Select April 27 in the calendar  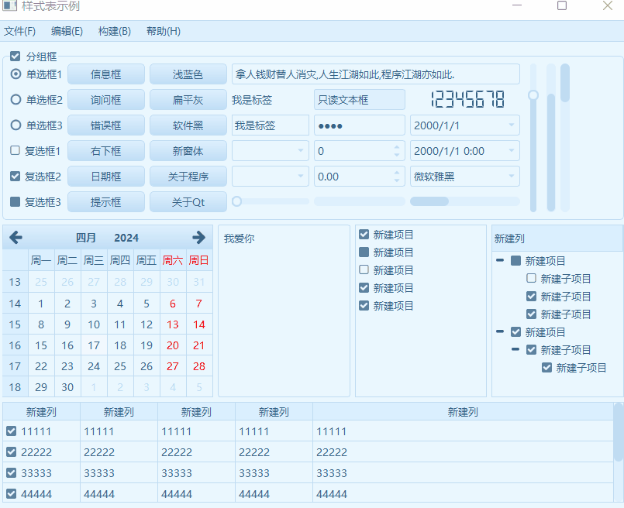point(173,366)
